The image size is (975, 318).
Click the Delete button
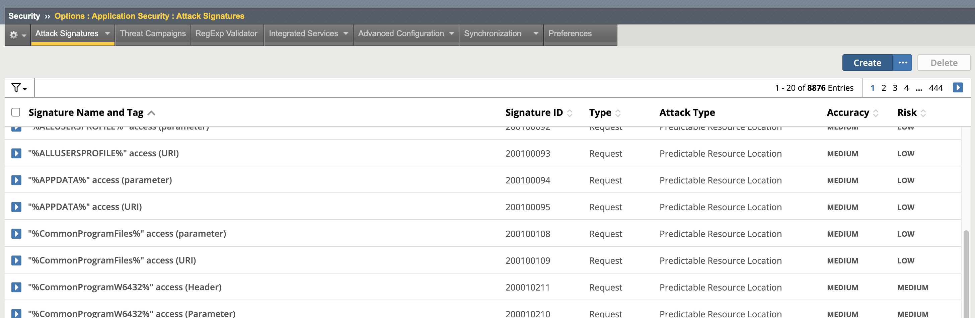pyautogui.click(x=944, y=63)
